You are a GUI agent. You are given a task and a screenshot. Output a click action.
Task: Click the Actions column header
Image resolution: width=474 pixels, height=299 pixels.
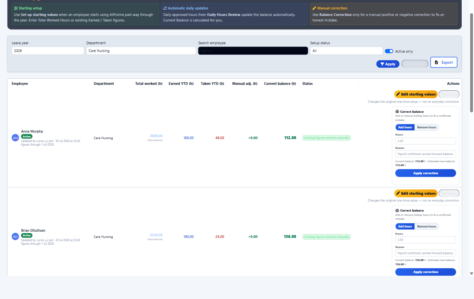pos(453,84)
